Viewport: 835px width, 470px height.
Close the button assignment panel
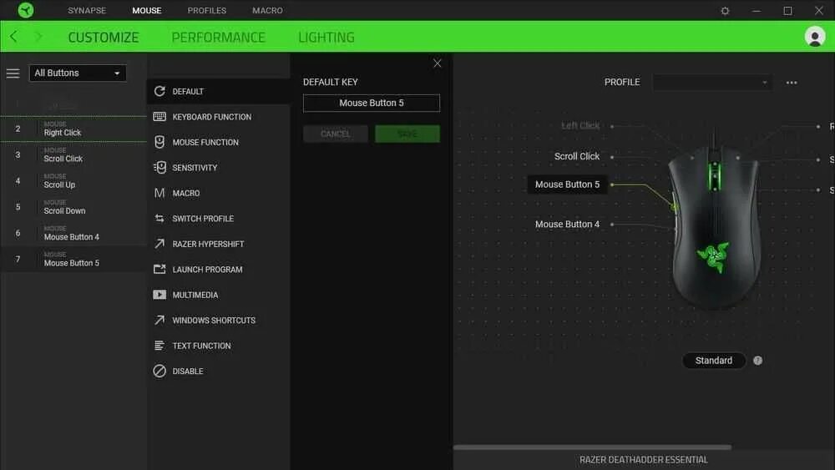click(438, 63)
